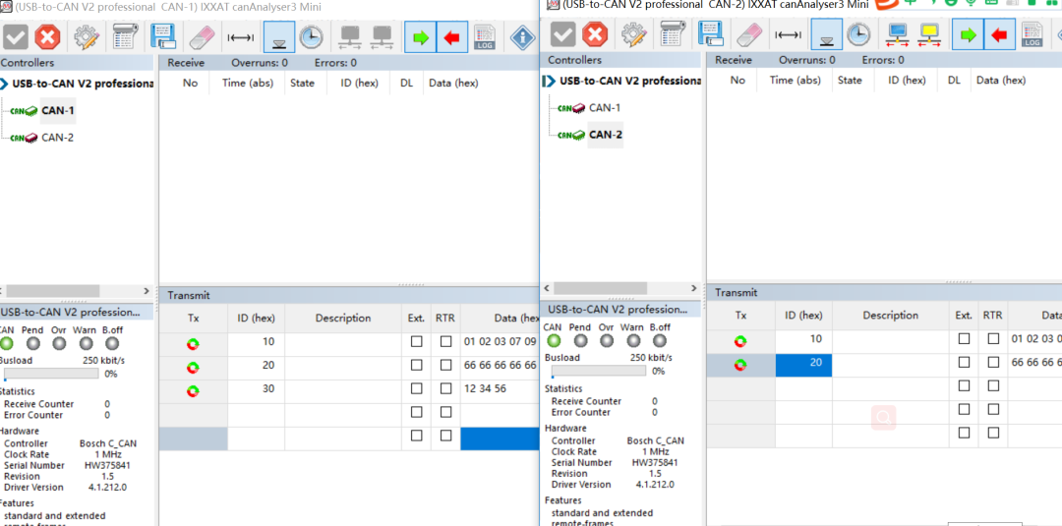1062x526 pixels.
Task: Click the floppy disk save icon in CAN-1 window
Action: pyautogui.click(x=163, y=36)
